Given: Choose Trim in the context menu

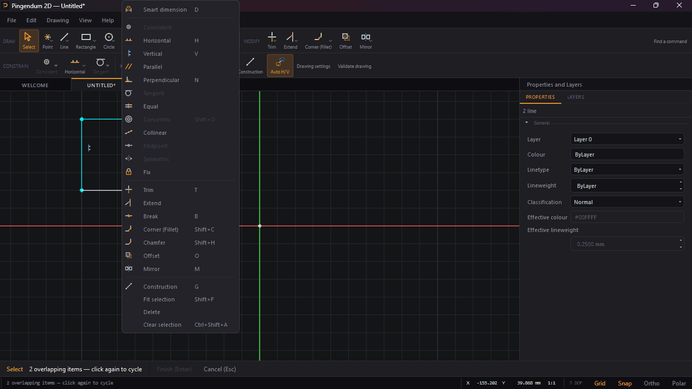Looking at the screenshot, I should [180, 190].
